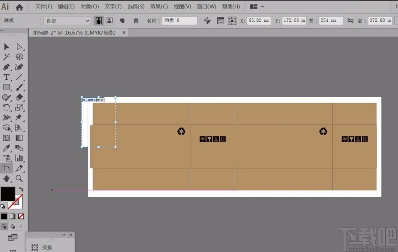Open the artboard preset dropdown 自定

click(67, 21)
